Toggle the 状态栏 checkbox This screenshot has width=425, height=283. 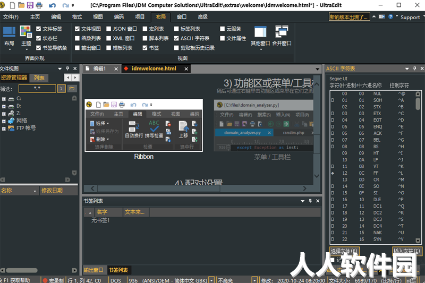tap(38, 38)
